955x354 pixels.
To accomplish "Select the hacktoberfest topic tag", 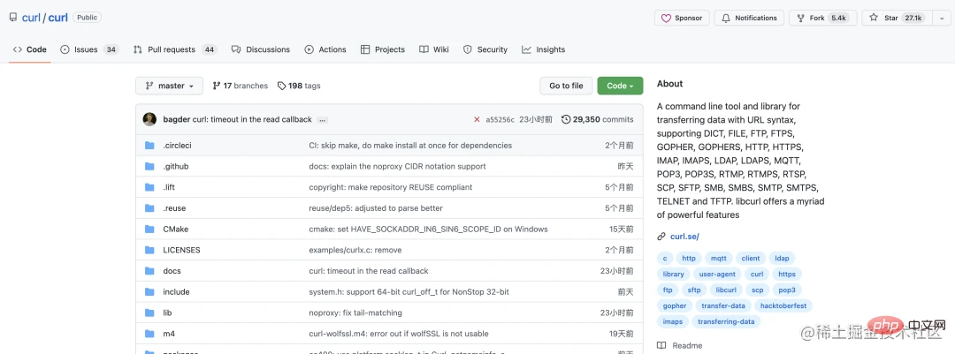I will tap(783, 305).
